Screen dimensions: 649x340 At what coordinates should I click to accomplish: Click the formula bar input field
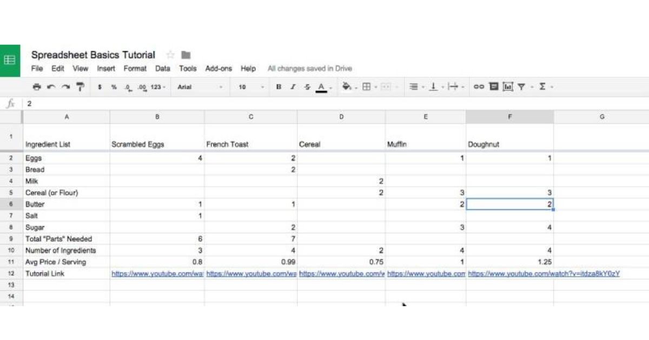click(325, 104)
